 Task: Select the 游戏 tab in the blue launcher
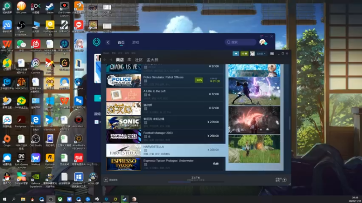pos(135,42)
